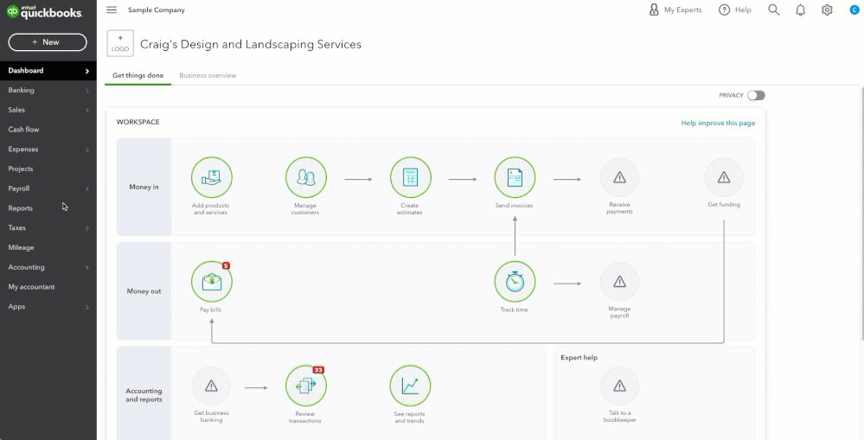The height and width of the screenshot is (440, 864).
Task: Click the New button
Action: click(48, 41)
